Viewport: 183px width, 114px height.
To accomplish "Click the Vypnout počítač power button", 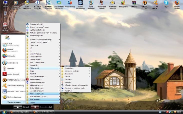I will (x=35, y=107).
